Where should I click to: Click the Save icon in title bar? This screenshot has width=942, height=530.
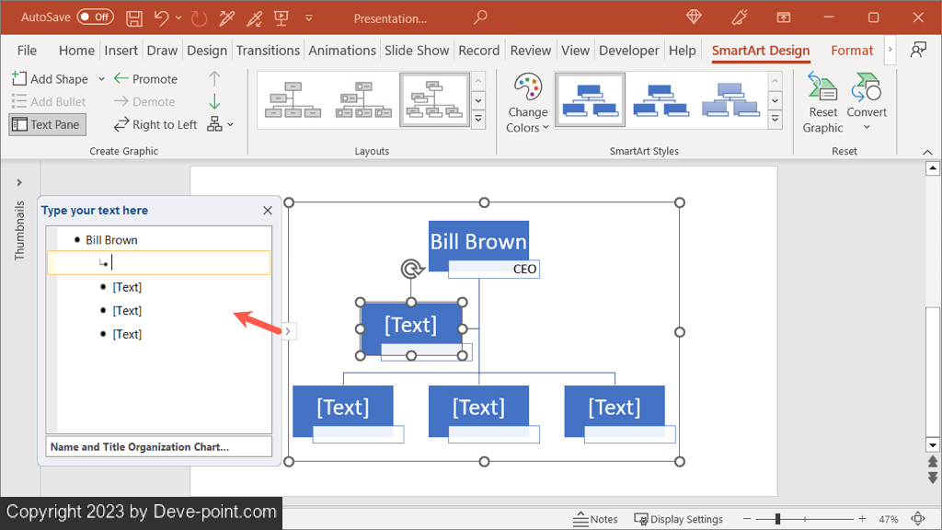click(x=133, y=17)
